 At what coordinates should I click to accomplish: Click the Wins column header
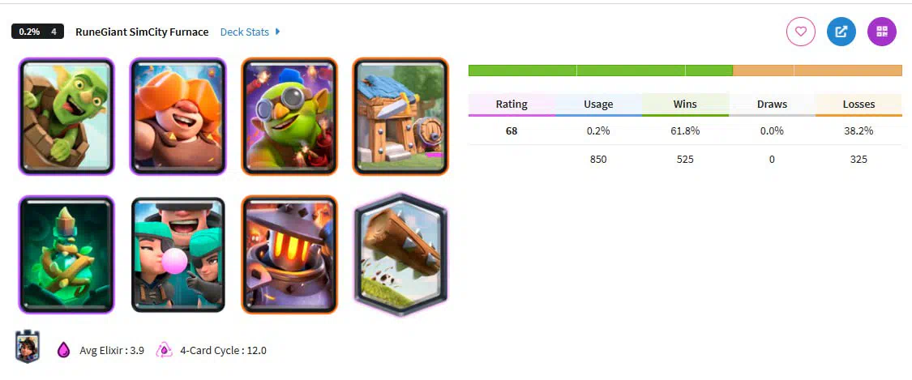tap(685, 105)
